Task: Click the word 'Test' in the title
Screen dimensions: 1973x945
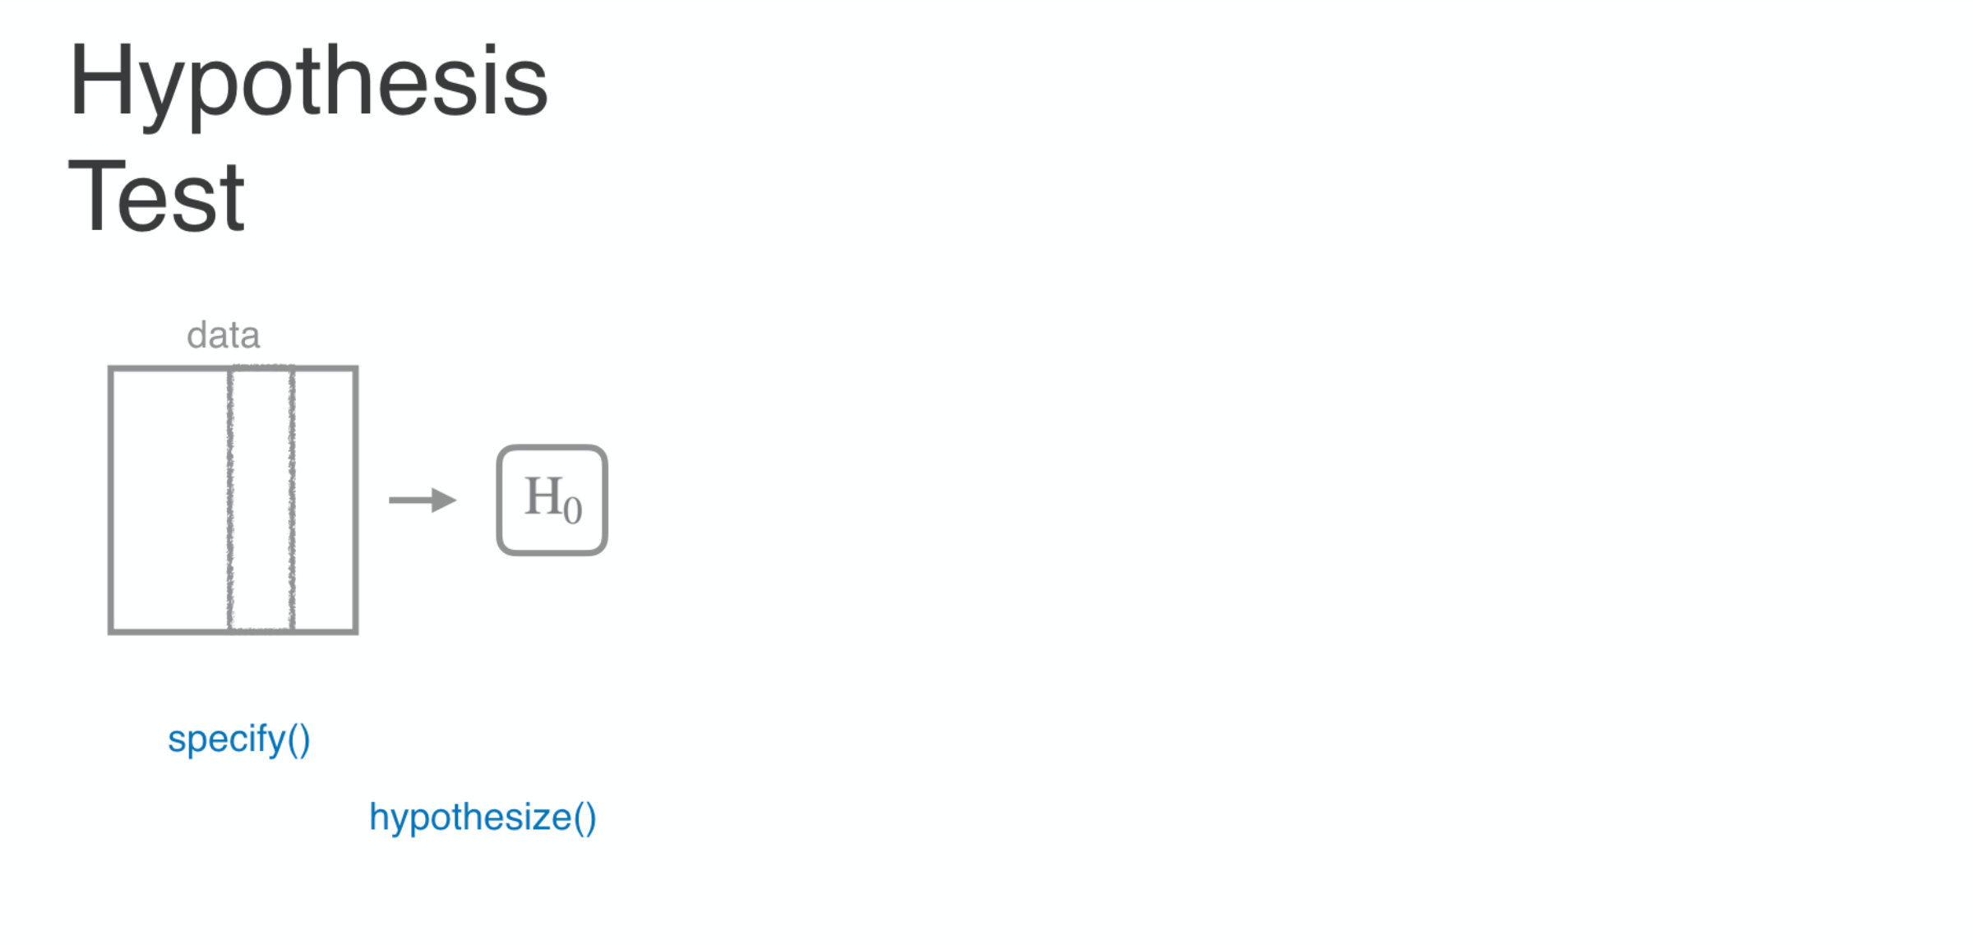Action: click(x=156, y=196)
